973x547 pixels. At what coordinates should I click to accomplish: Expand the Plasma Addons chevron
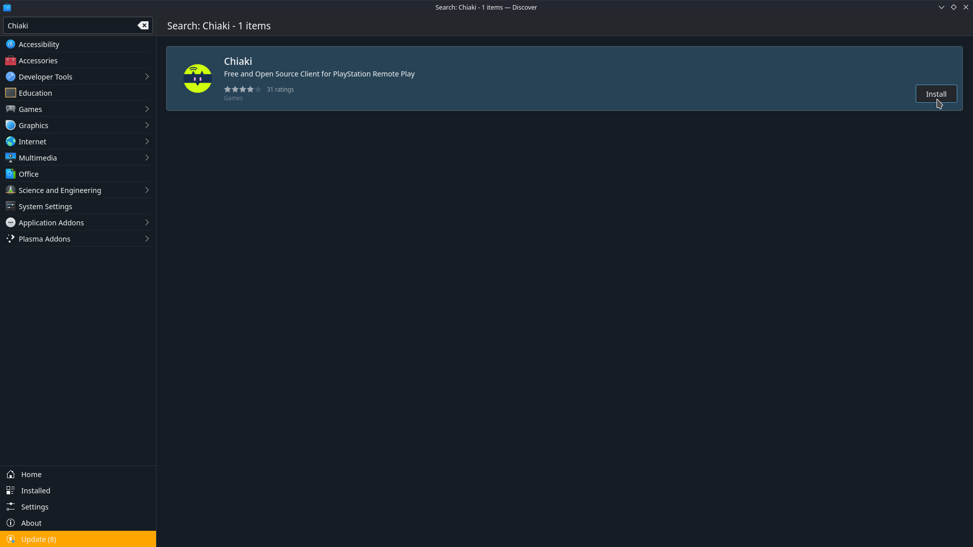[146, 239]
